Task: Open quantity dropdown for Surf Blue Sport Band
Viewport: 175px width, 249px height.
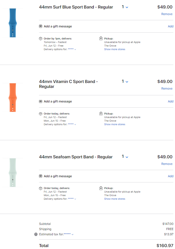Action: [125, 7]
